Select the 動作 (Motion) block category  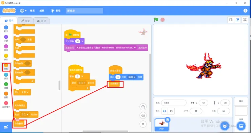pos(6,29)
